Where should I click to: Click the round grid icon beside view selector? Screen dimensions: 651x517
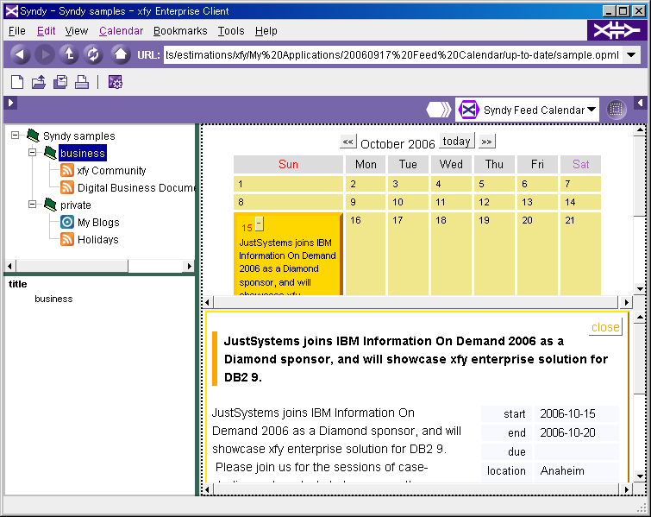point(617,110)
